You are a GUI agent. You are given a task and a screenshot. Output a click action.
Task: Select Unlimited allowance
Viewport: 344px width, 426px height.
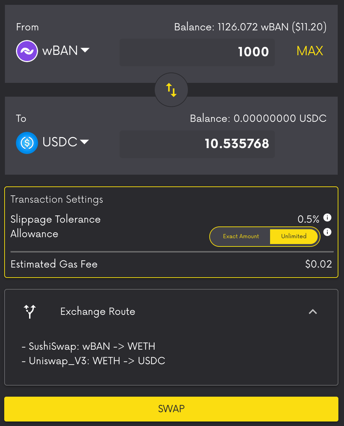tap(294, 236)
